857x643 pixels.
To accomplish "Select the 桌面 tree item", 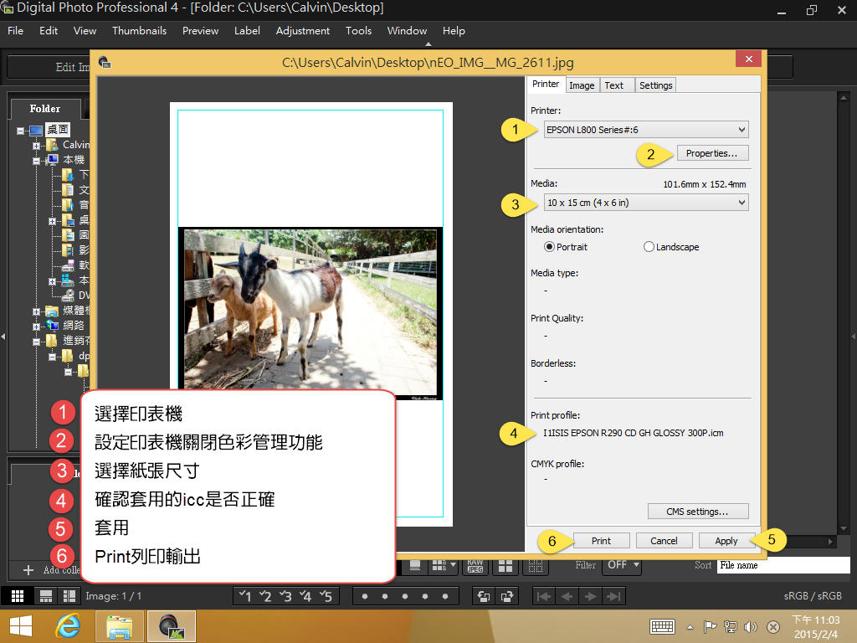I will click(x=58, y=130).
